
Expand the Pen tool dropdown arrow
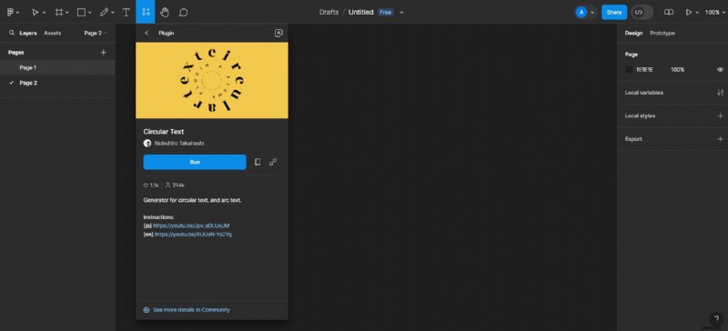pyautogui.click(x=113, y=13)
